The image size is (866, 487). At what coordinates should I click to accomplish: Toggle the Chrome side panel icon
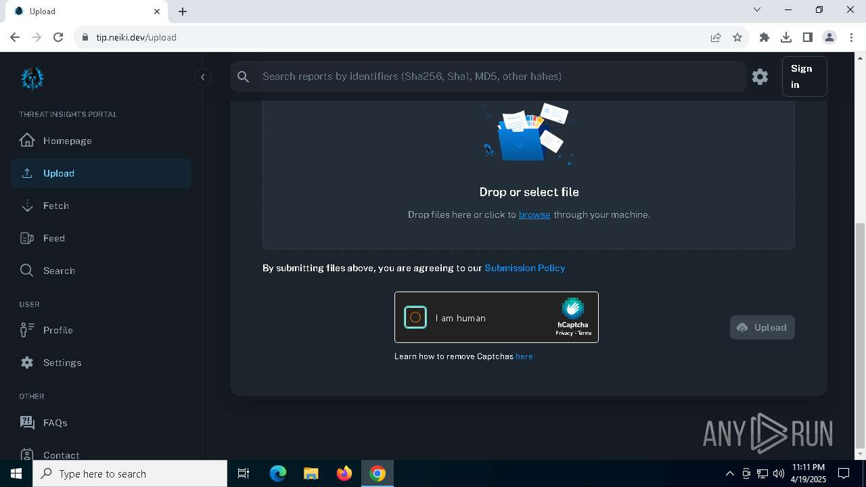[808, 37]
